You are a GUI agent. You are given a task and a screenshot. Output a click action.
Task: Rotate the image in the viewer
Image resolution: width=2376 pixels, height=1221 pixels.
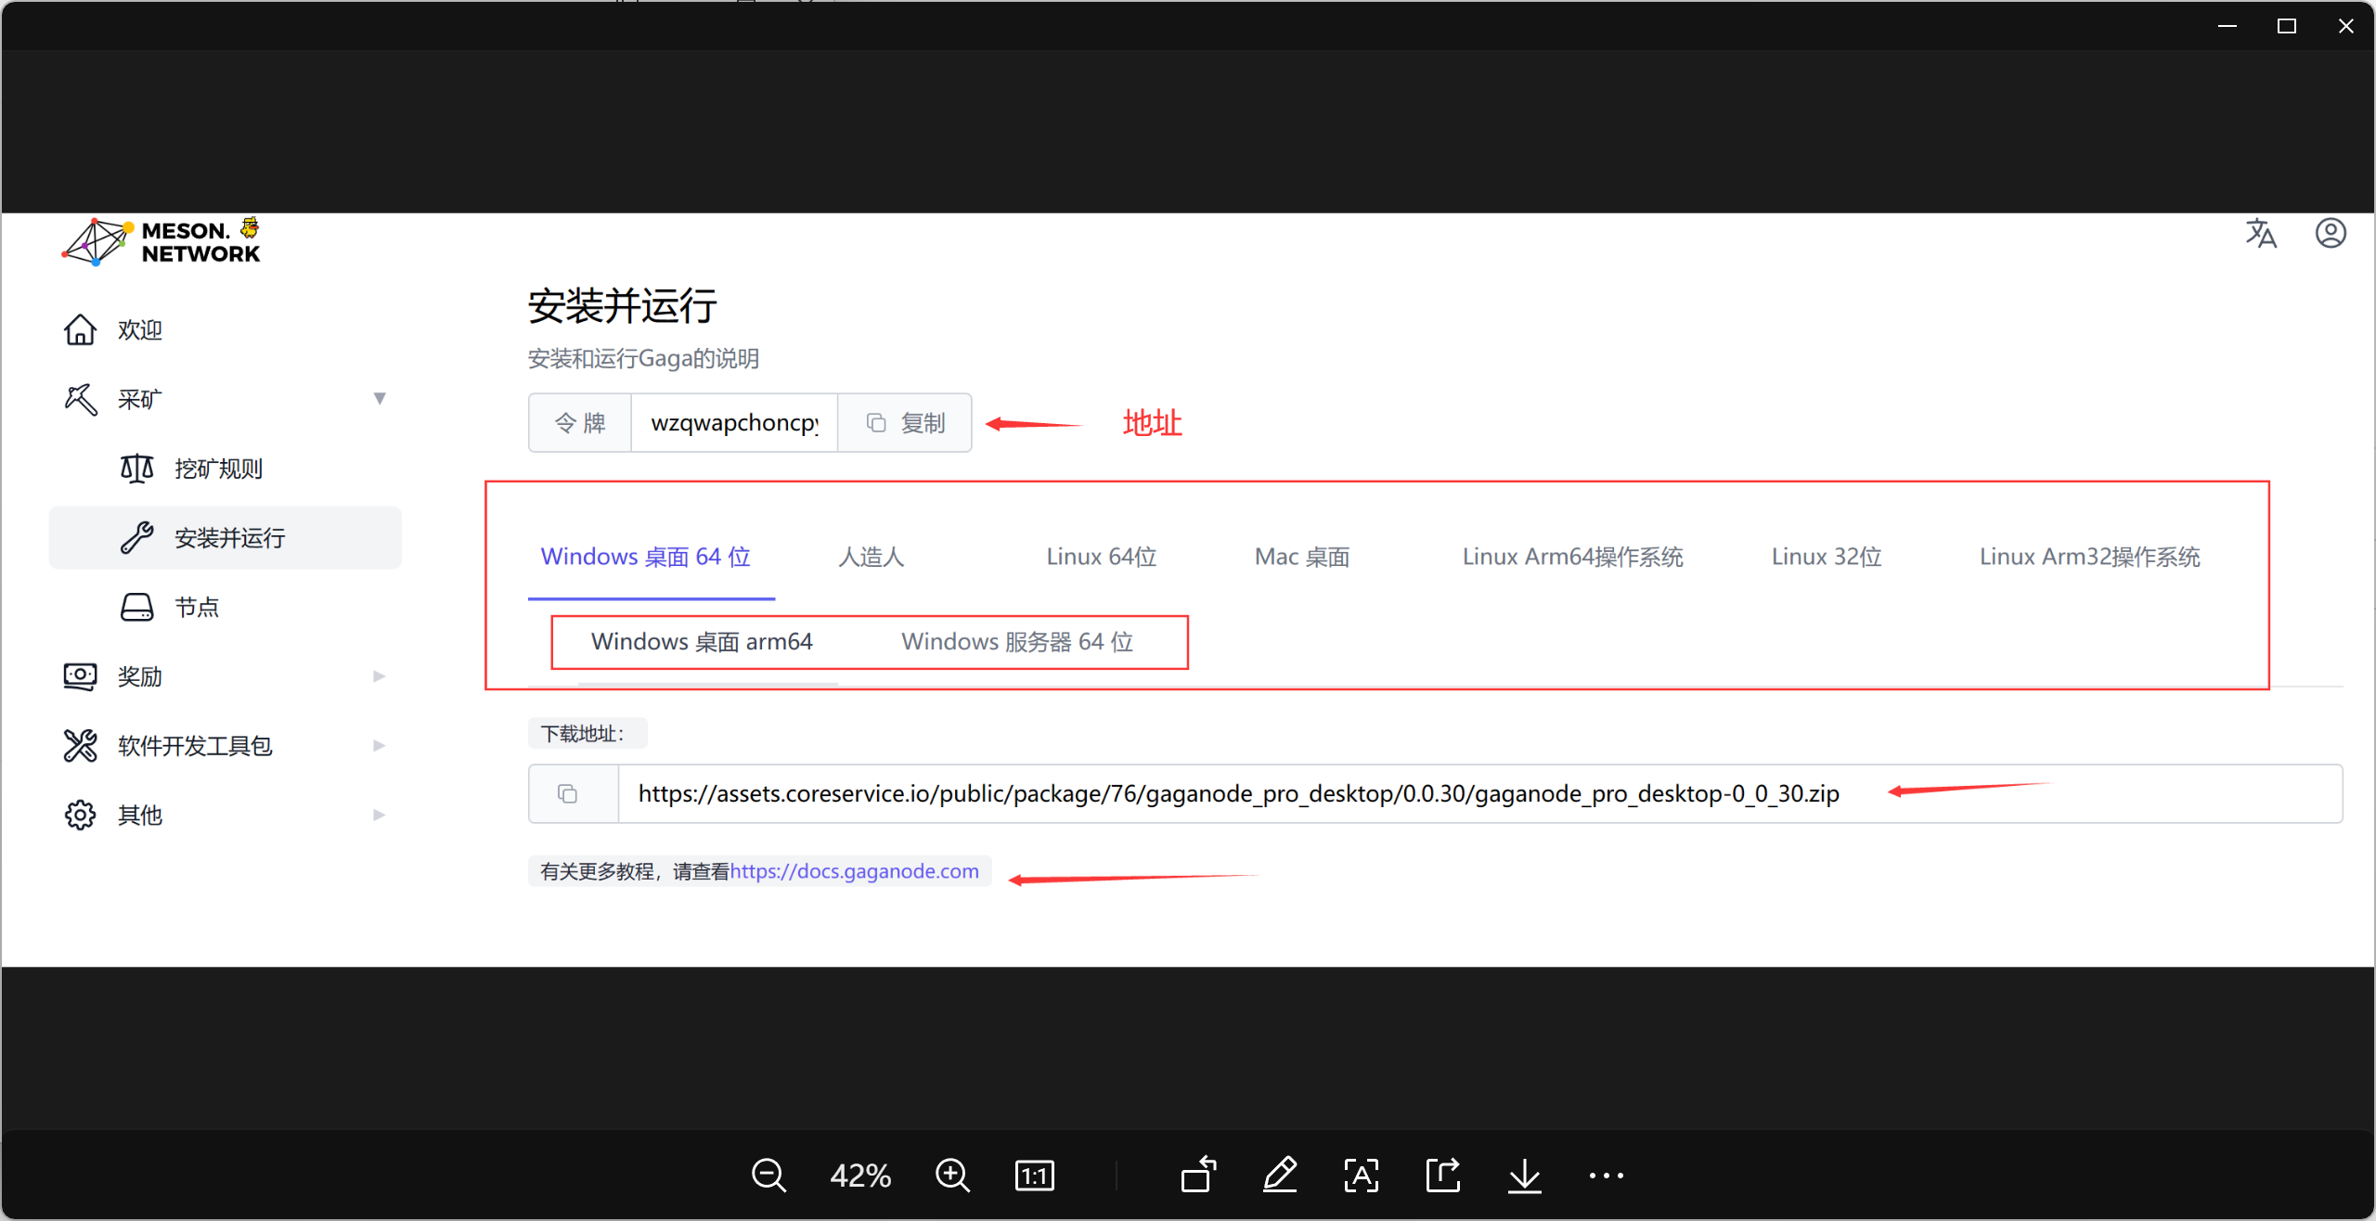click(x=1198, y=1175)
